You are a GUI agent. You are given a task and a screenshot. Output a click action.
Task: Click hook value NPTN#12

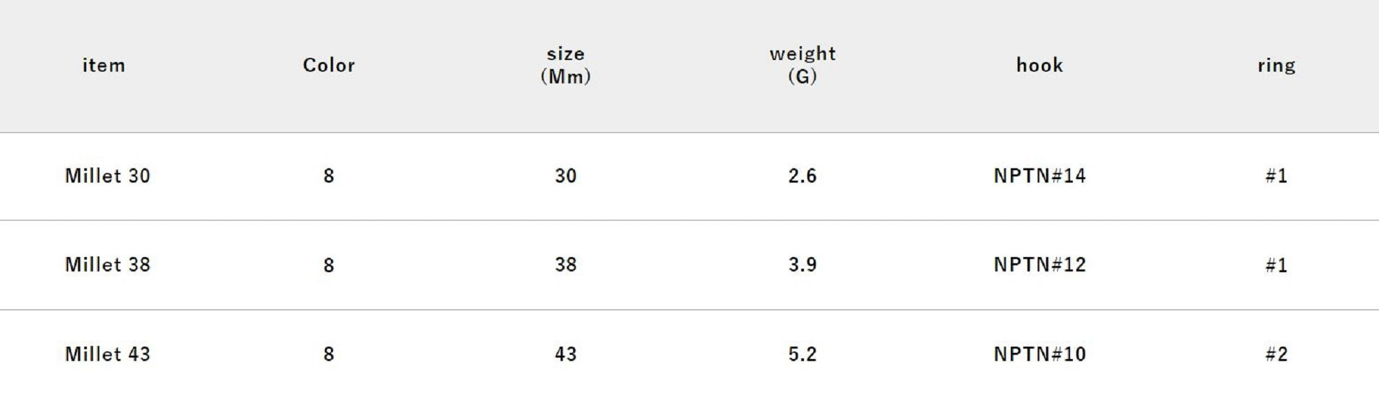1039,265
